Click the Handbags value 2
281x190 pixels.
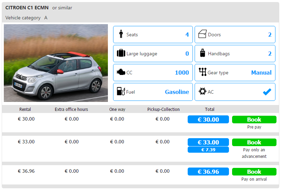tap(270, 54)
